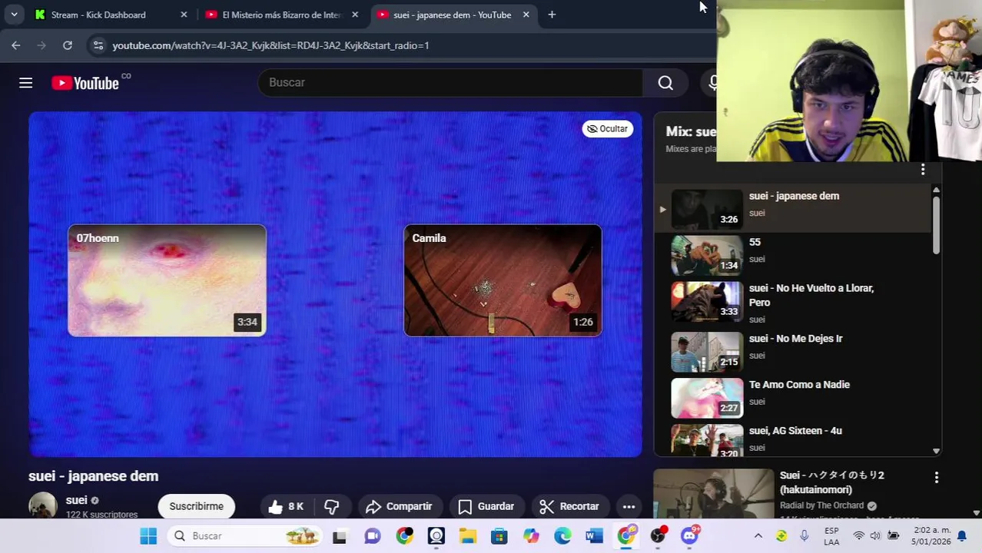Open the Windows Start menu
The width and height of the screenshot is (982, 553).
[x=148, y=536]
